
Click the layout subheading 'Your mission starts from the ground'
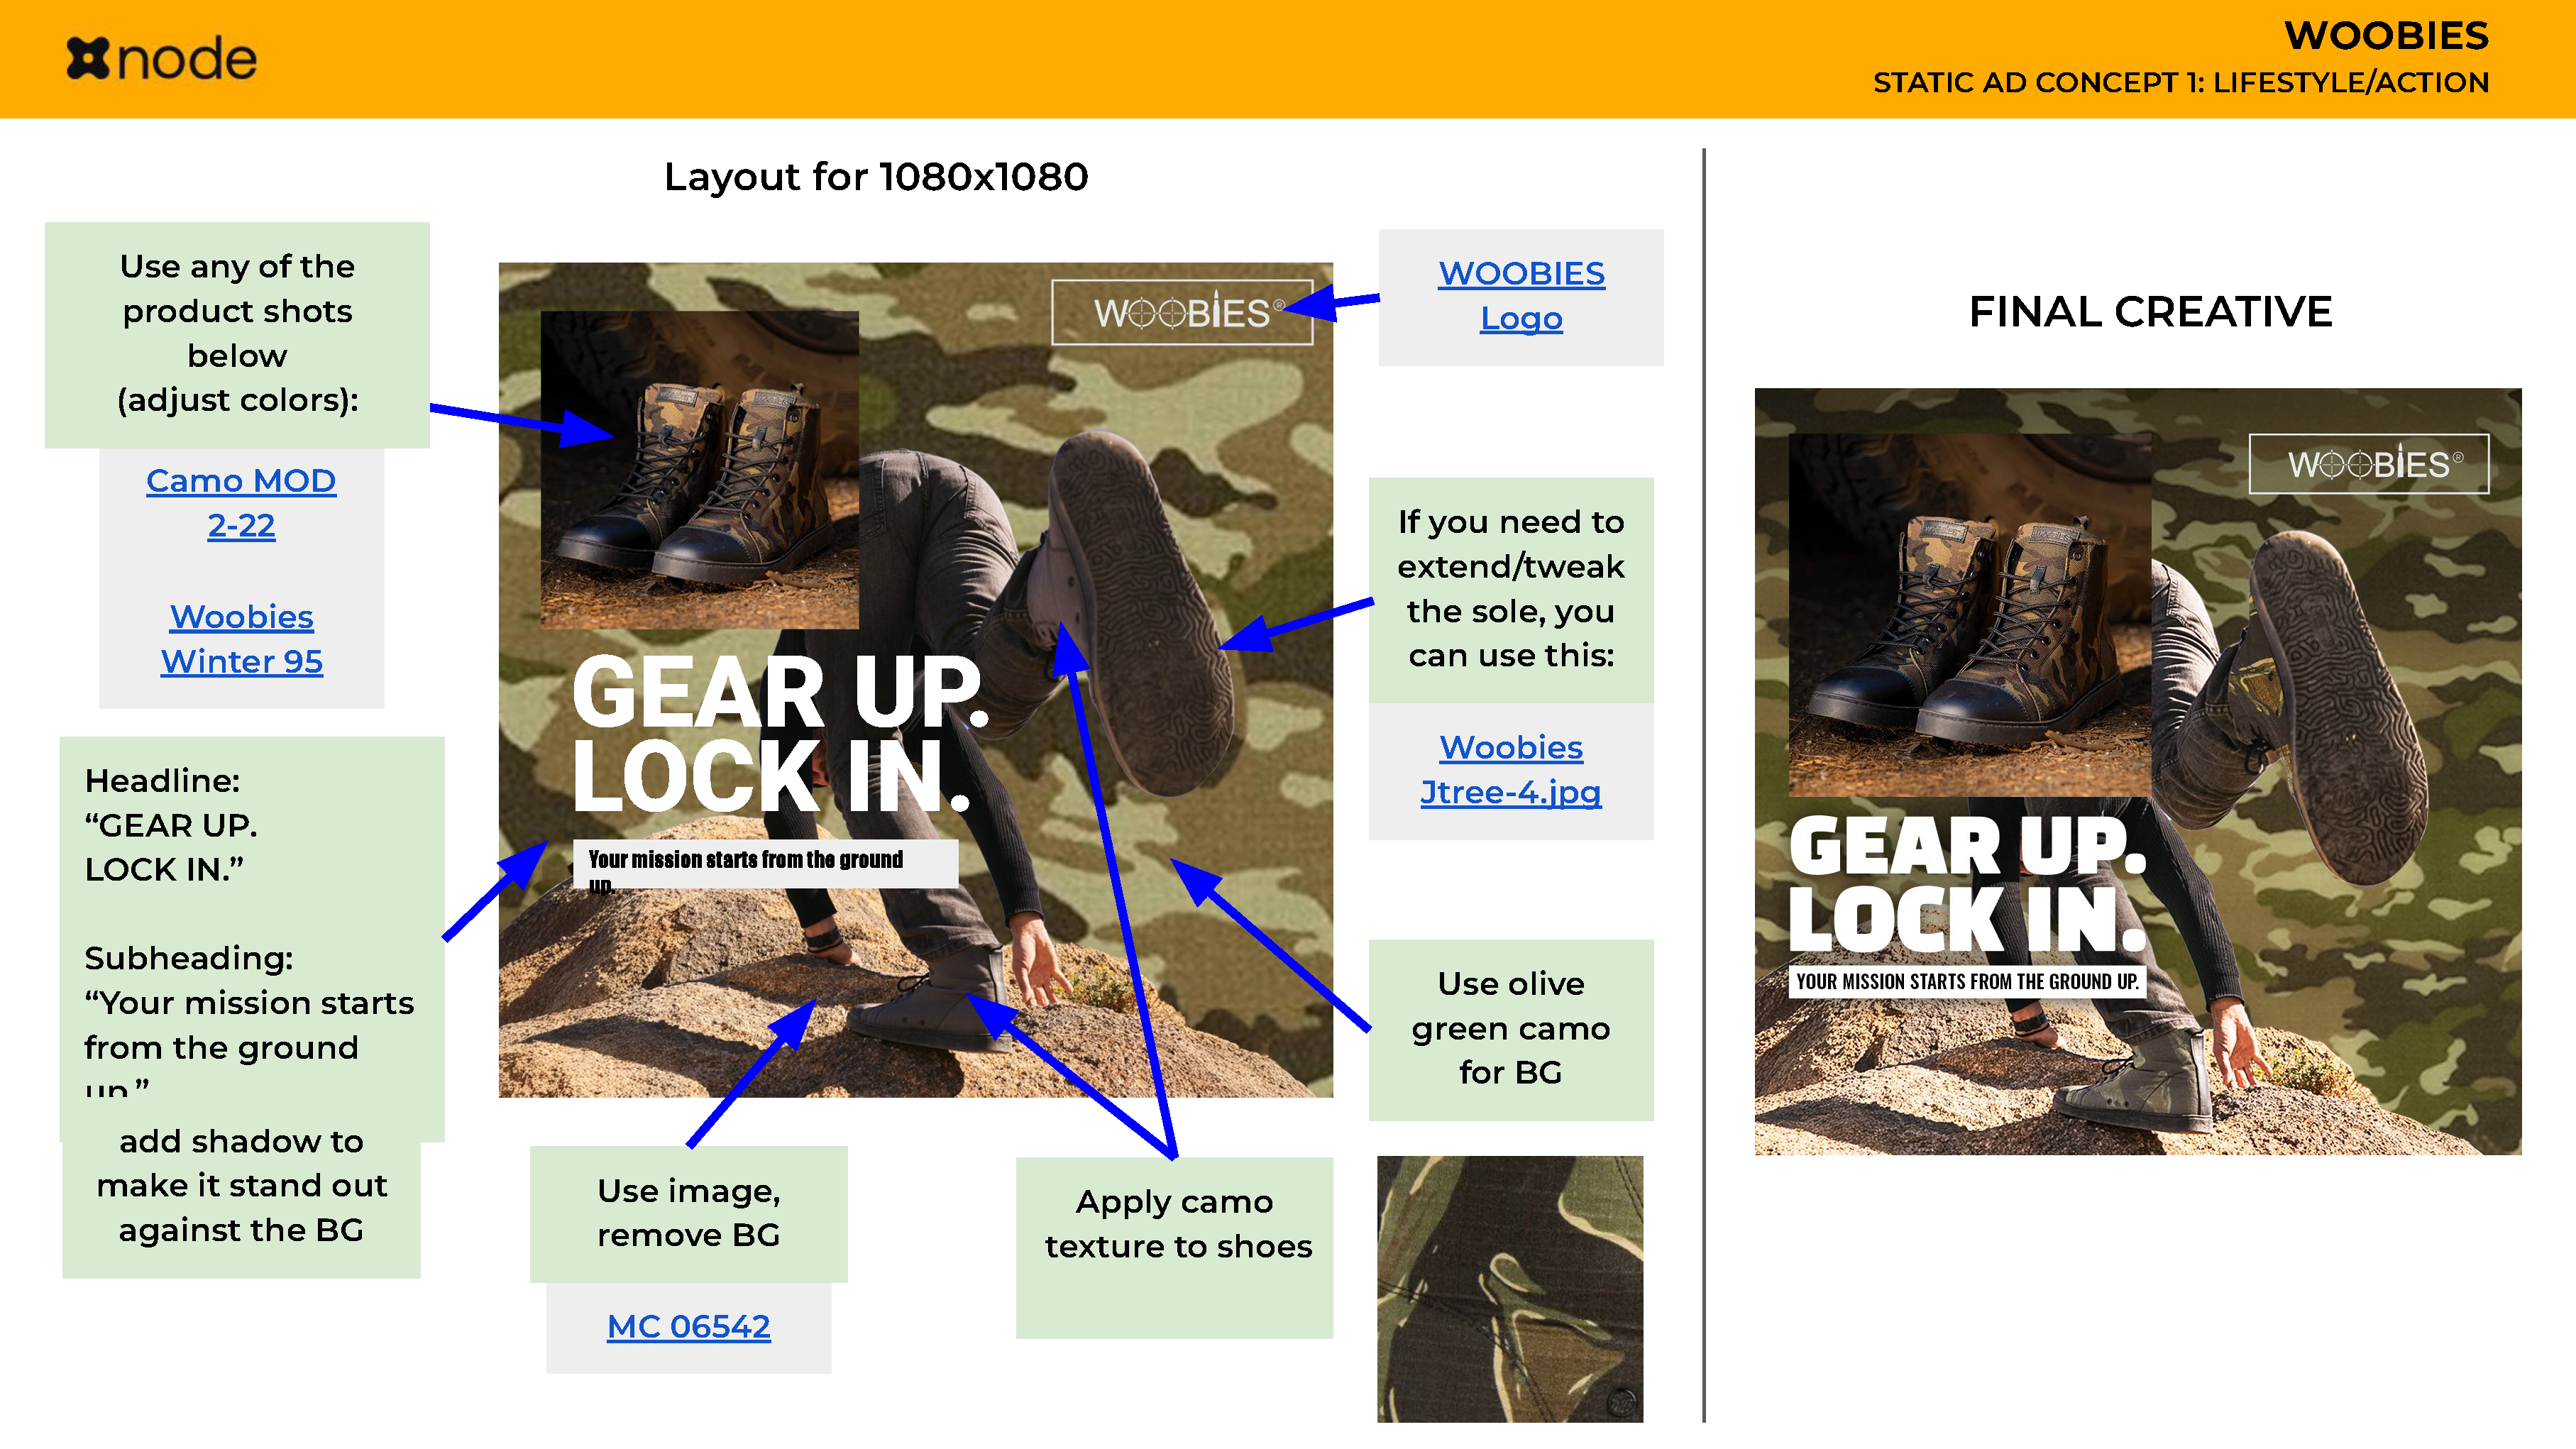pos(766,864)
